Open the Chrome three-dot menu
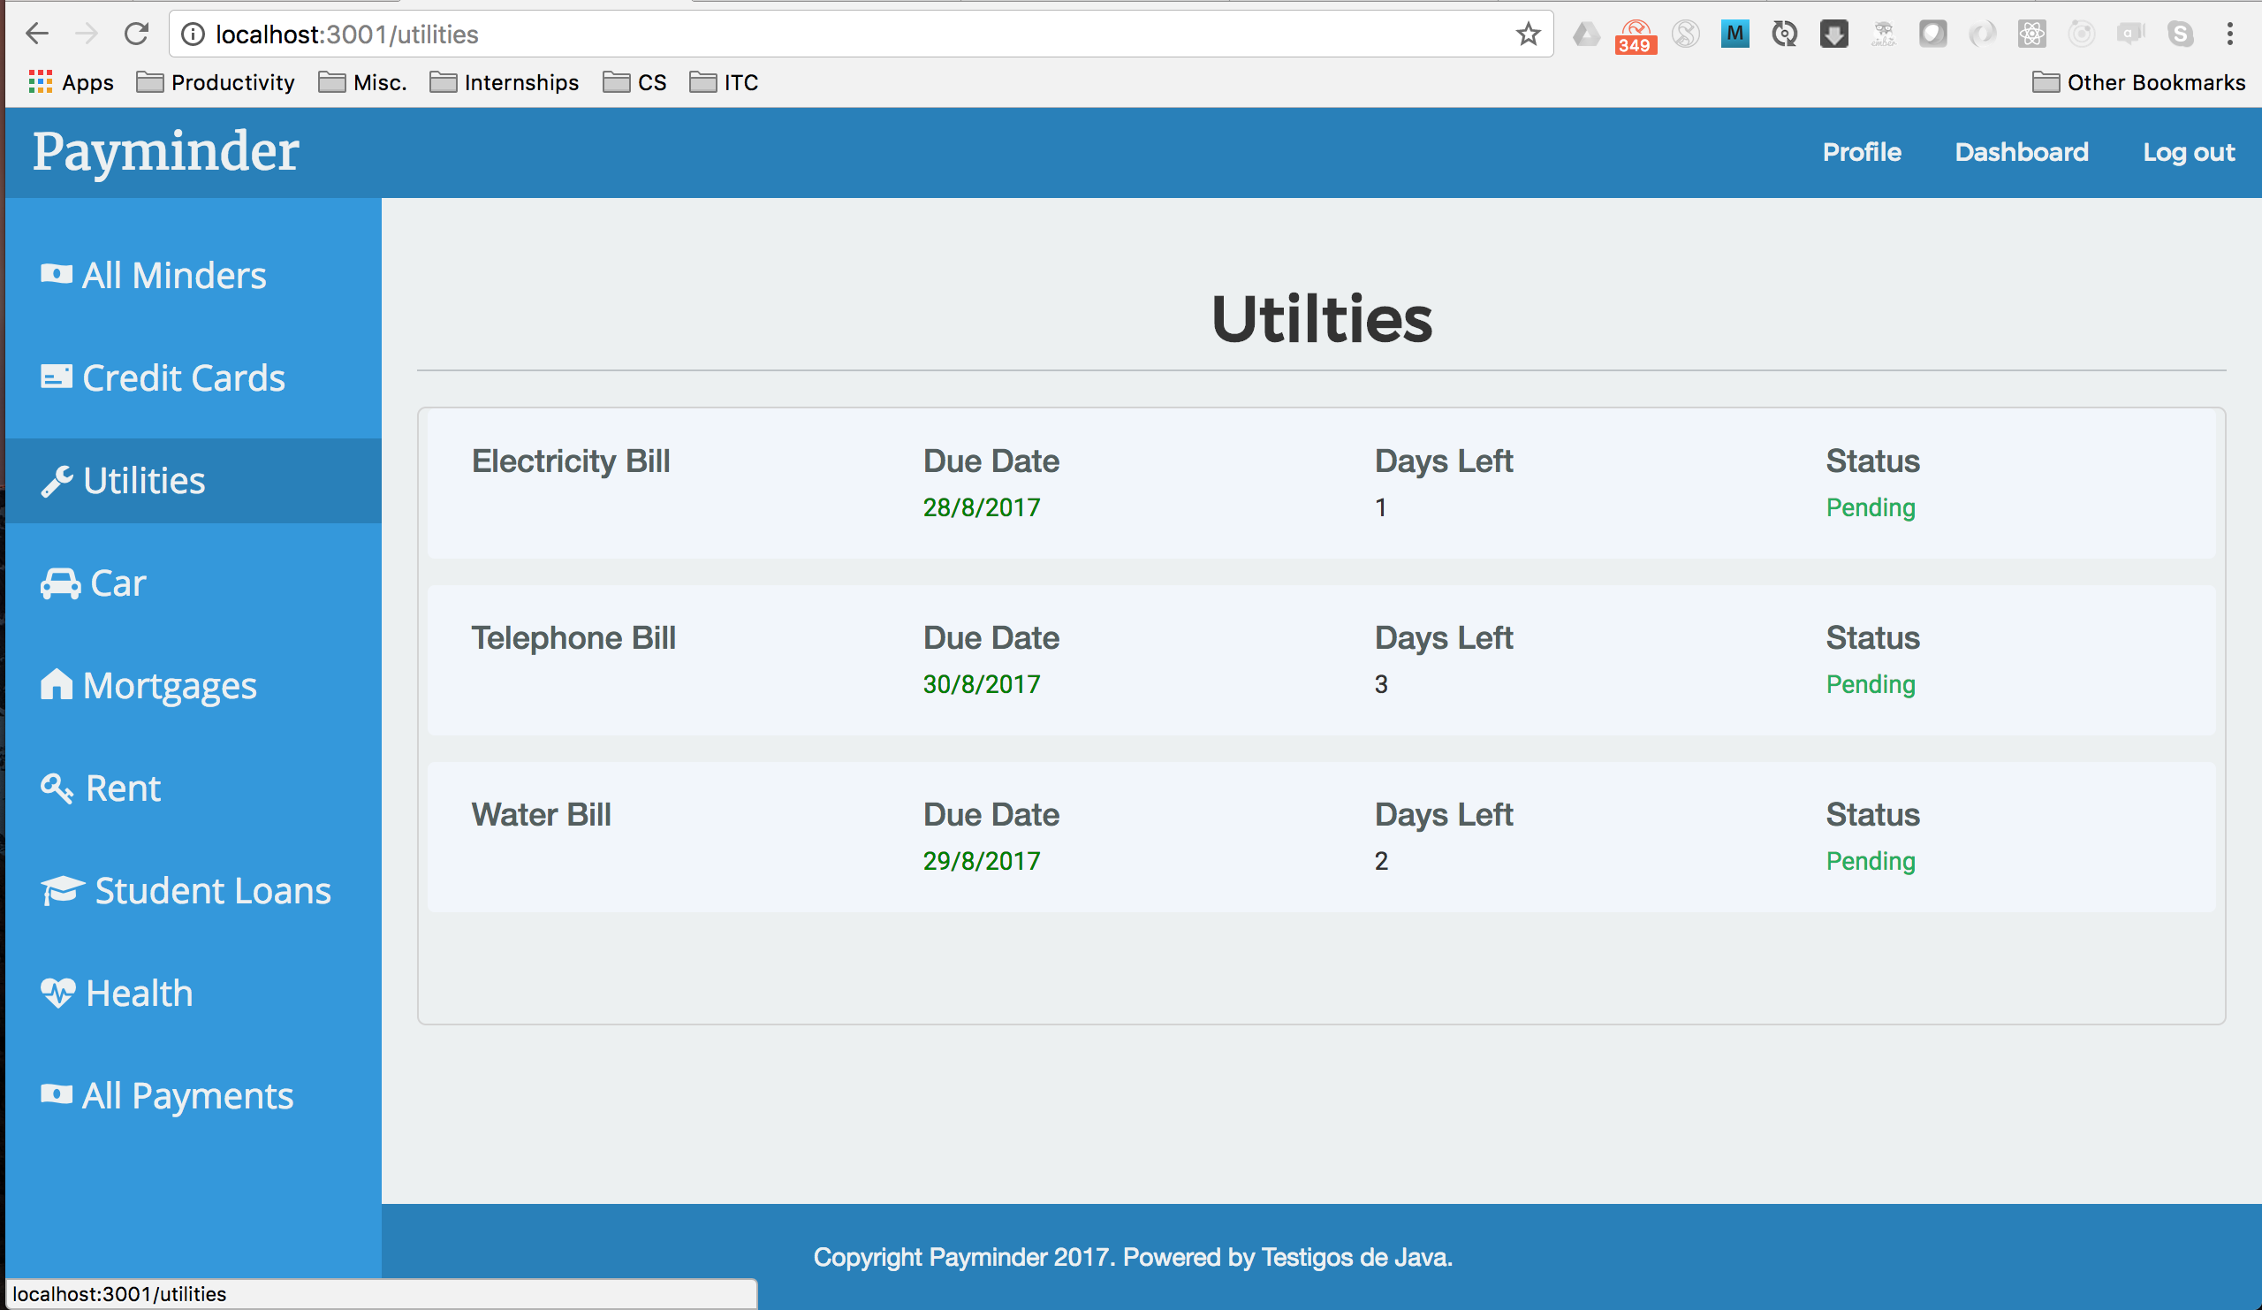Image resolution: width=2262 pixels, height=1310 pixels. pyautogui.click(x=2229, y=34)
